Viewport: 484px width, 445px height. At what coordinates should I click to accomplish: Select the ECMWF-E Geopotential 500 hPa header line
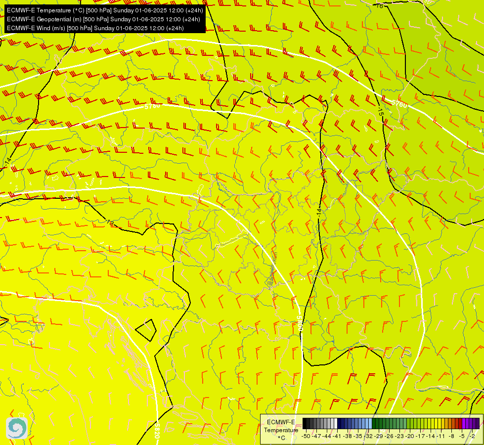point(103,19)
